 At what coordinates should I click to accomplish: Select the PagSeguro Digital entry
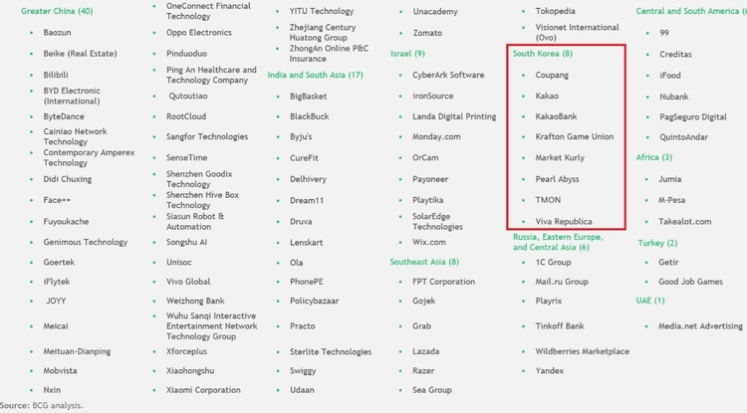[692, 116]
